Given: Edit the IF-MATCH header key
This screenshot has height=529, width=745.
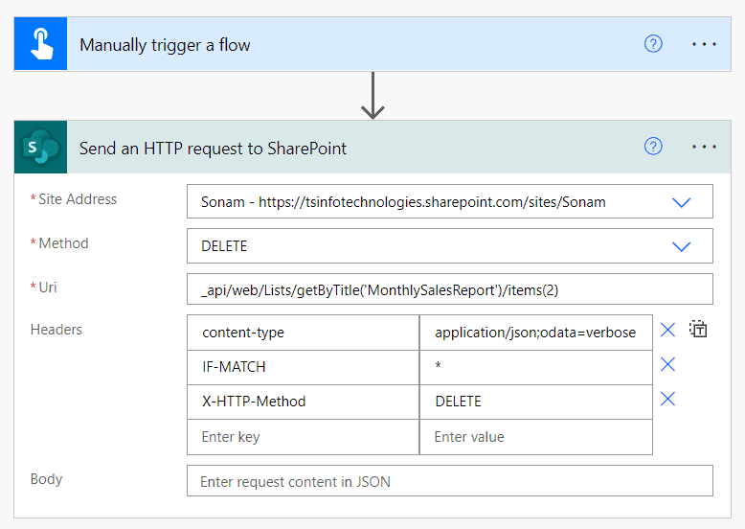Looking at the screenshot, I should tap(304, 367).
